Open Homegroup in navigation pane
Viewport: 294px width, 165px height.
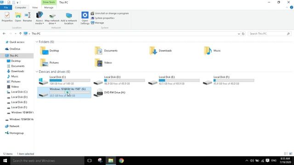17,133
